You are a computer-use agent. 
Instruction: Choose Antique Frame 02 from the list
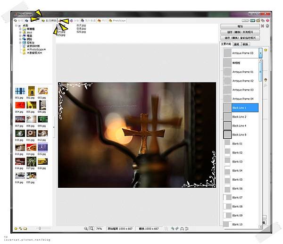point(241,81)
